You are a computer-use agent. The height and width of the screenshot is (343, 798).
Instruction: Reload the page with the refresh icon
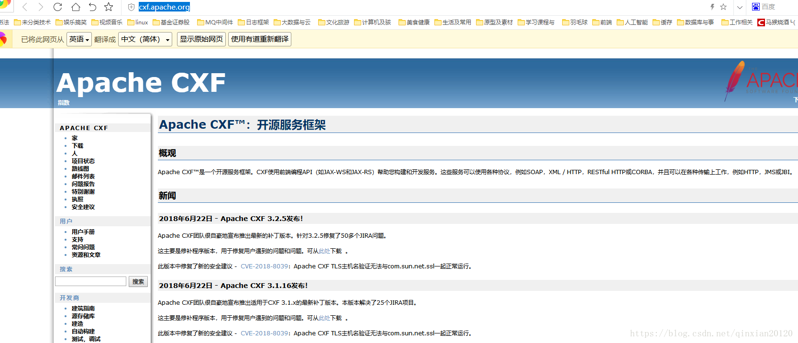click(58, 7)
